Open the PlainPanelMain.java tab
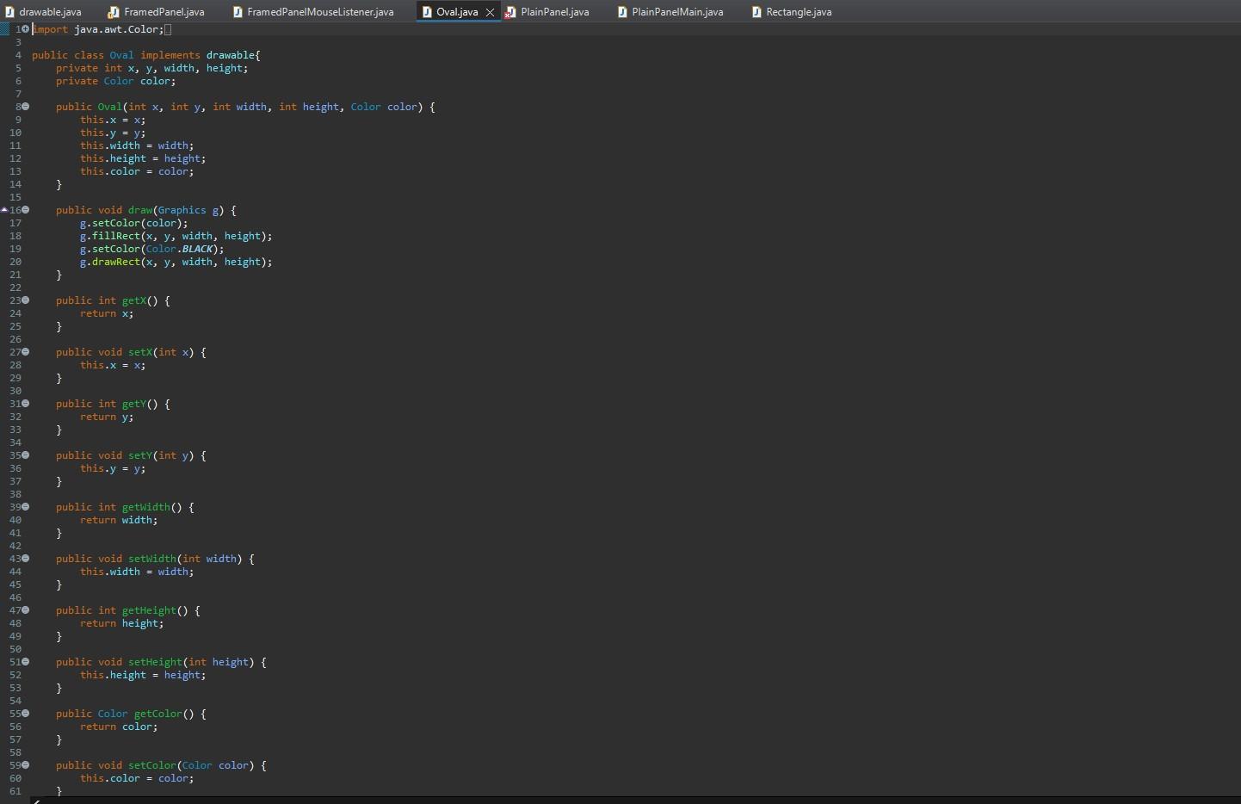1241x804 pixels. point(670,12)
